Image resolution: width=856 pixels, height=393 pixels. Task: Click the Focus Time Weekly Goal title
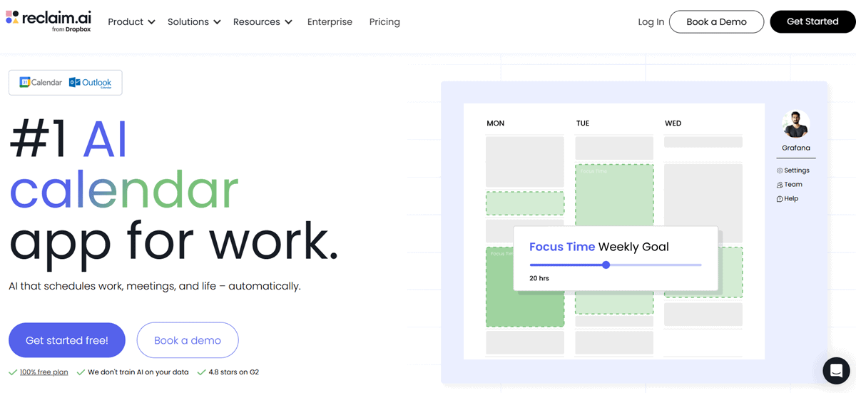(x=599, y=247)
